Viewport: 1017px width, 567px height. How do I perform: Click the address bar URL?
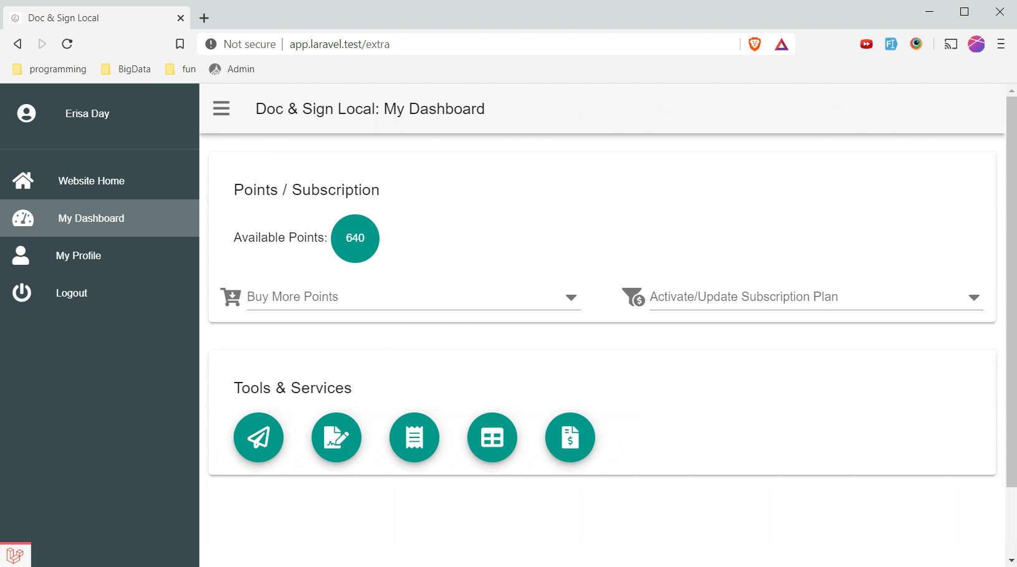tap(340, 44)
